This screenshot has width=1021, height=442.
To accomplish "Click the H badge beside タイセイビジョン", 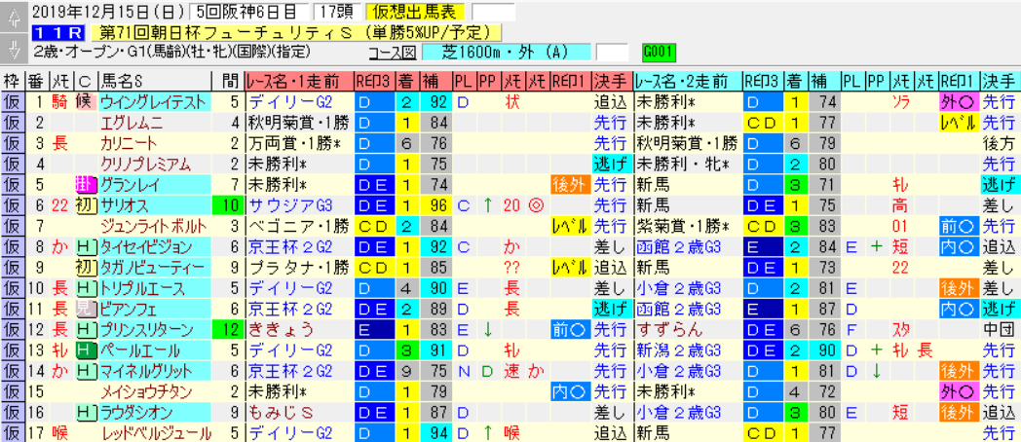I will (86, 247).
